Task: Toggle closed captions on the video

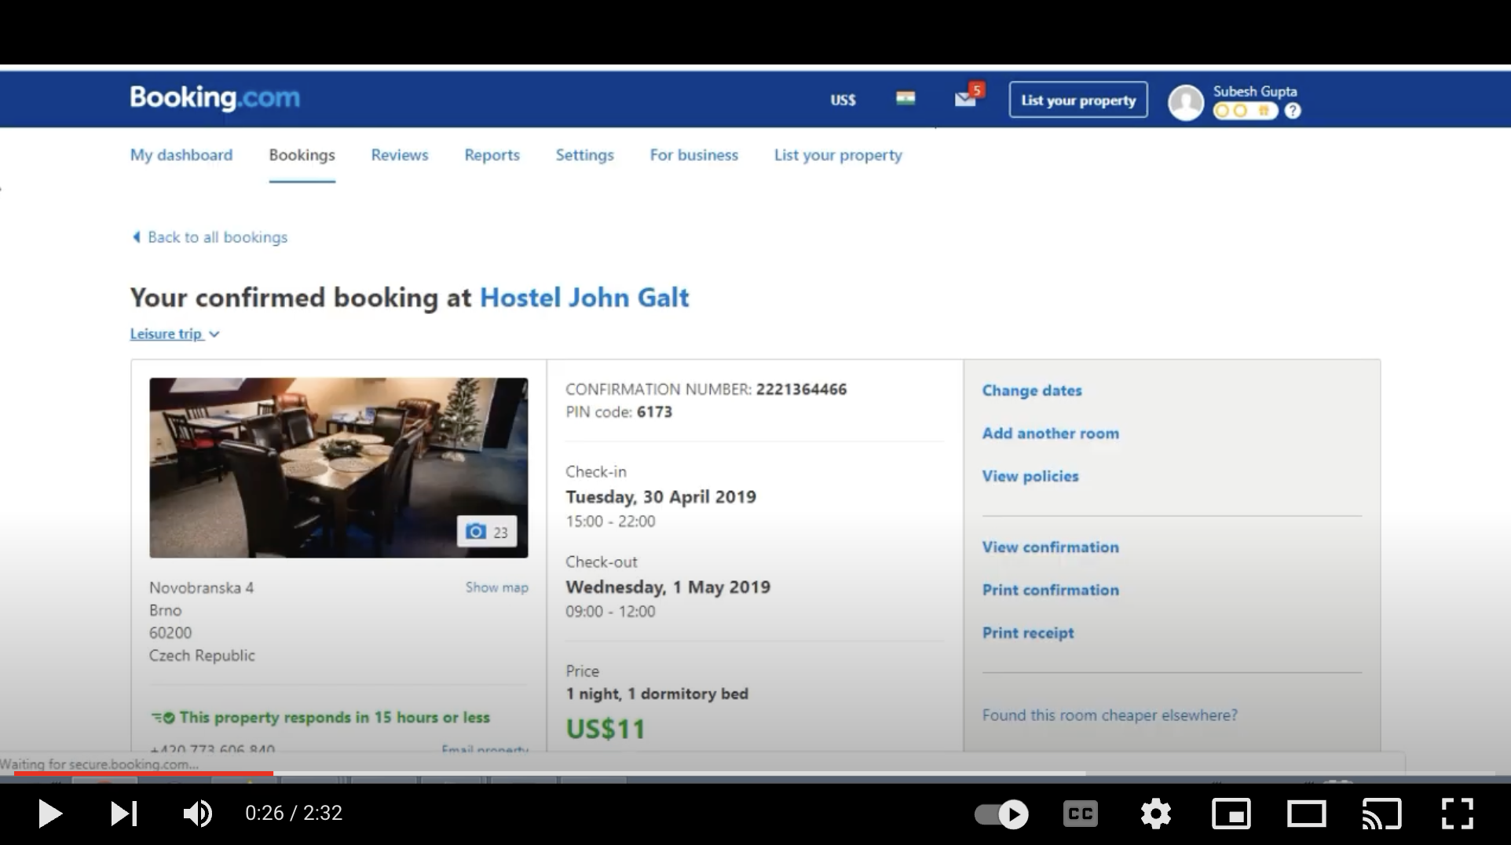Action: click(1080, 814)
